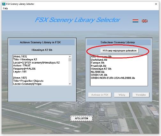Click the scroll down arrow in the active library box
The width and height of the screenshot is (161, 136).
[x=70, y=84]
